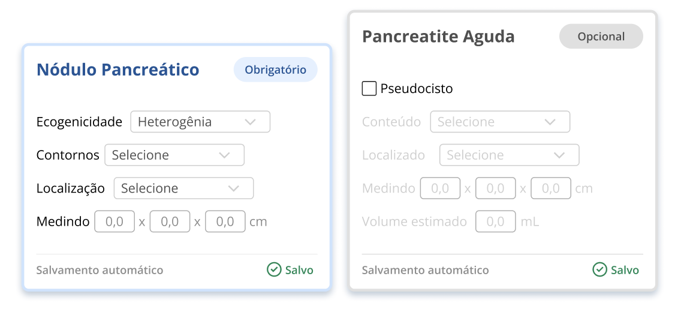Expand the Contornos dropdown

[x=174, y=155]
